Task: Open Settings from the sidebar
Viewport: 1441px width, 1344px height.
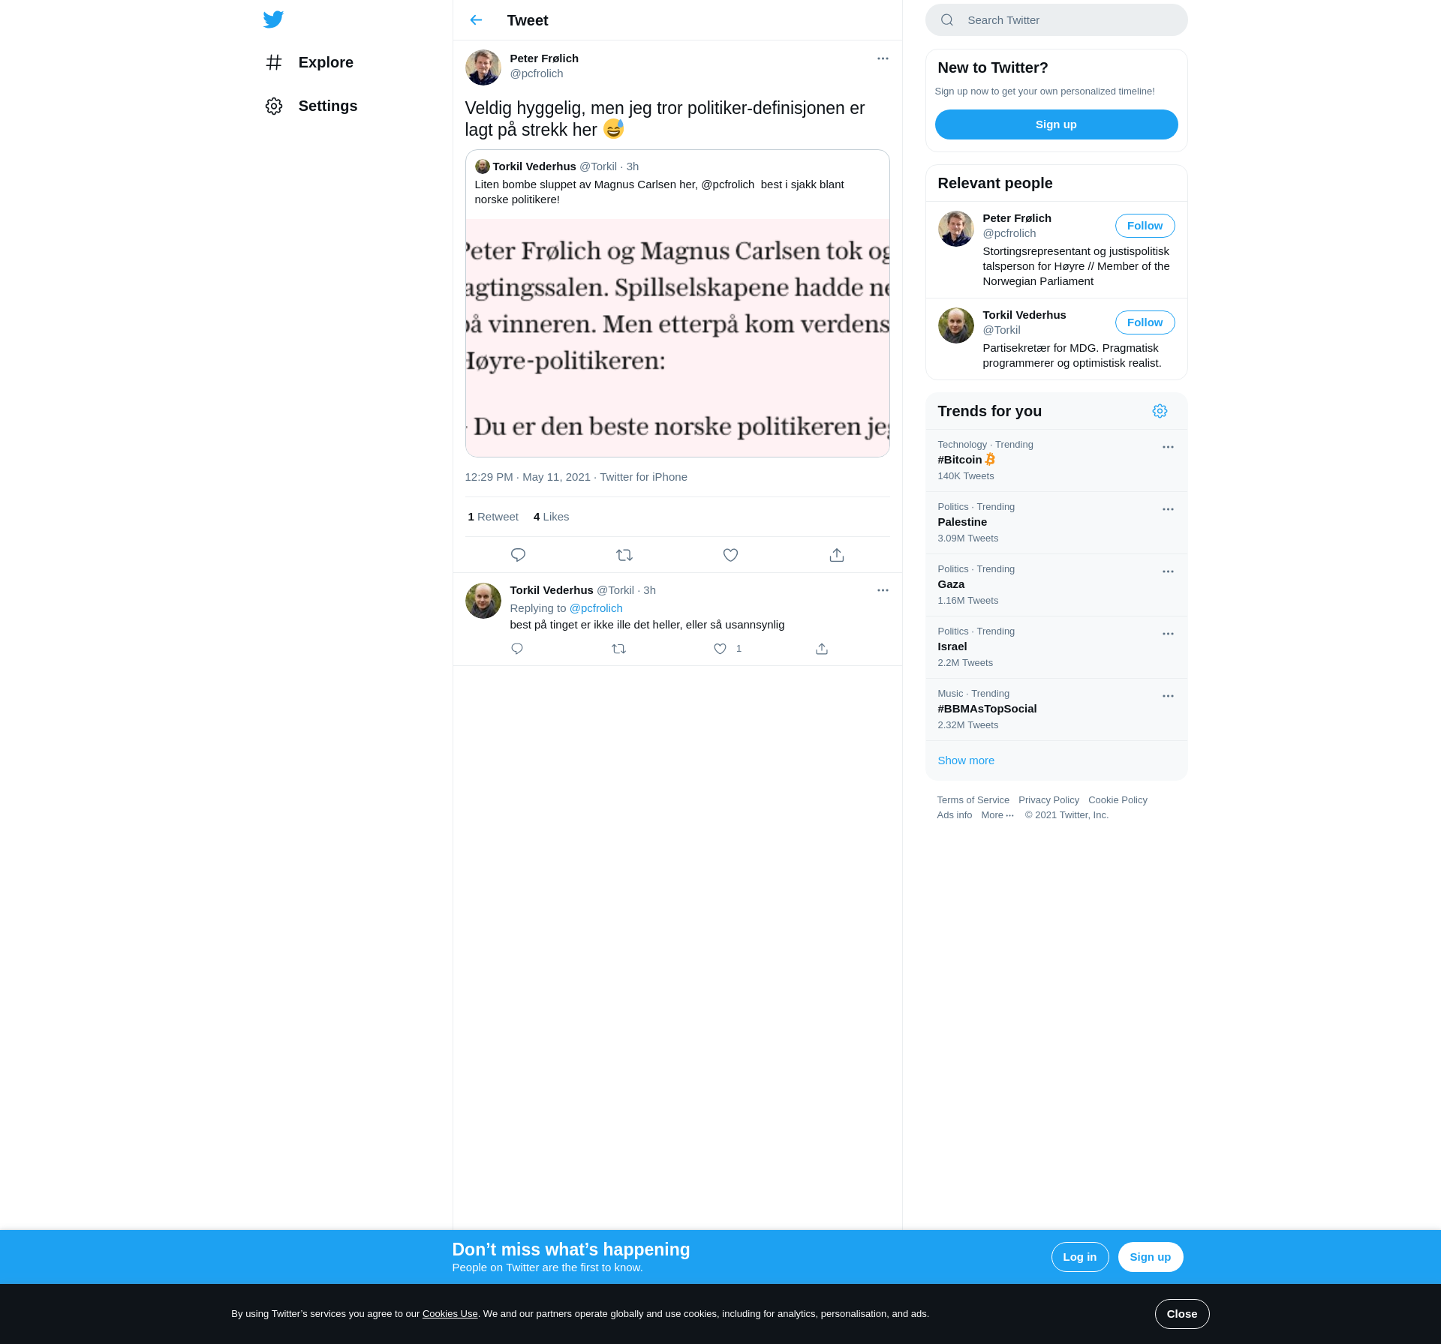Action: click(x=311, y=106)
